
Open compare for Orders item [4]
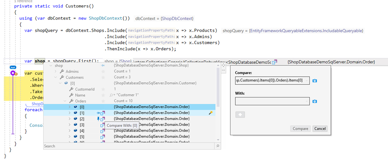[x=102, y=131]
